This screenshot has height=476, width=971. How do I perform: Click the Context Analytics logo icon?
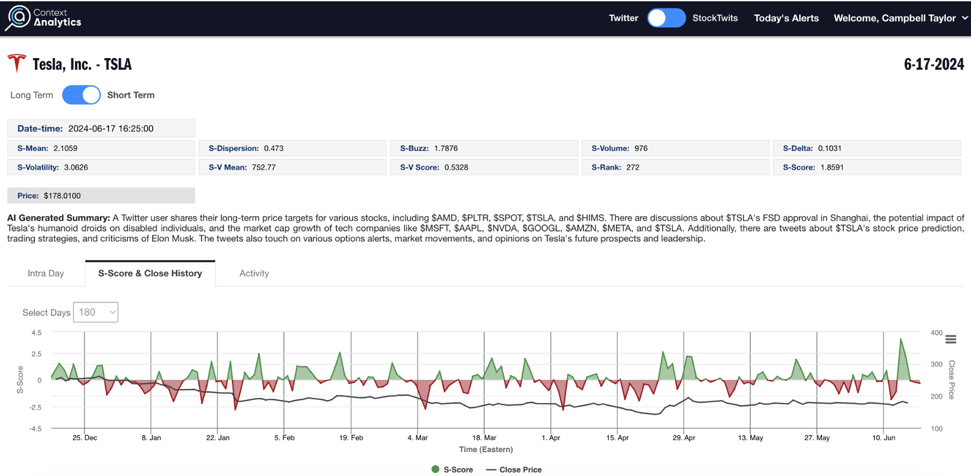[x=17, y=17]
